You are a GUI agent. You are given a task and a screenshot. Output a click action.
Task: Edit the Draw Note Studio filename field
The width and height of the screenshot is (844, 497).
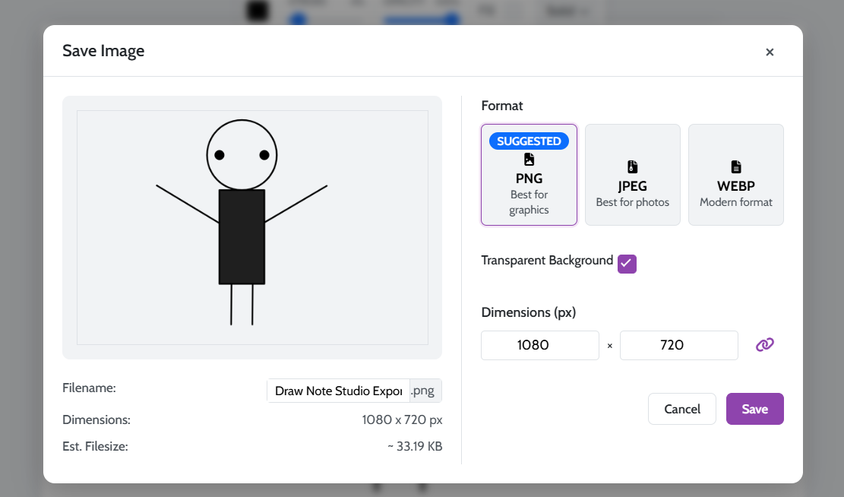tap(337, 390)
